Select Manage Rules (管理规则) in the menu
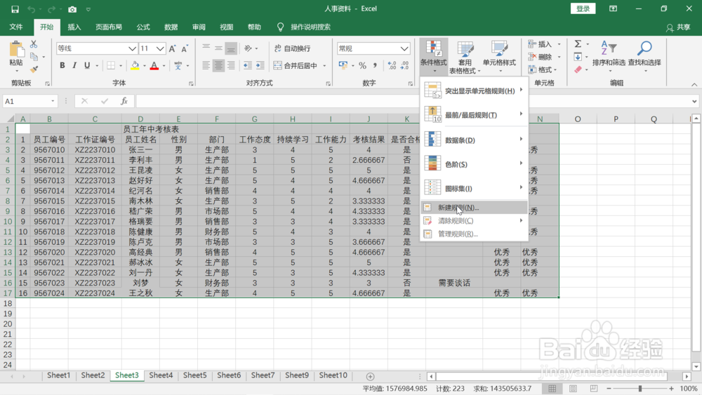702x395 pixels. click(x=474, y=234)
